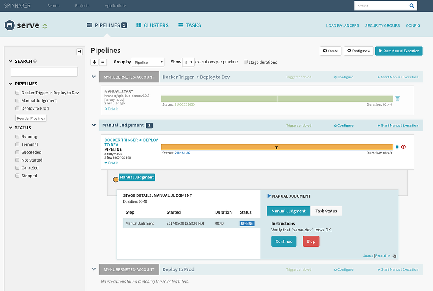Open the Group by Pipeline dropdown

pos(148,63)
